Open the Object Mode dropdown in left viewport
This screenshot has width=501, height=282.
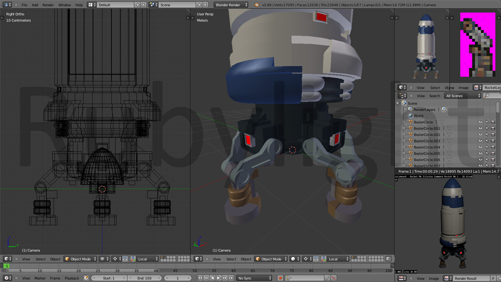tap(81, 259)
